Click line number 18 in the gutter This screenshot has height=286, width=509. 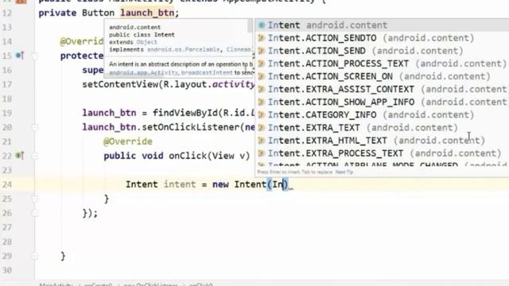tap(7, 99)
